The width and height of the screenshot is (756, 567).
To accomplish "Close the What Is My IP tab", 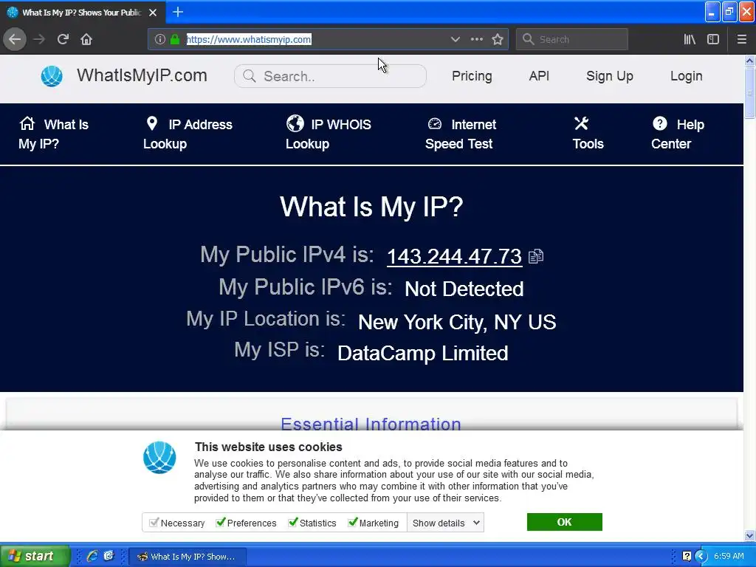I will 153,13.
